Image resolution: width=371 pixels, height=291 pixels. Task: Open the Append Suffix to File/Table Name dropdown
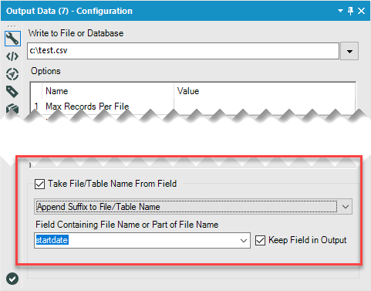coord(193,207)
